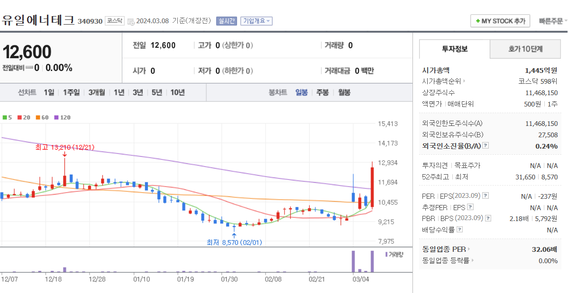Click the 코스닥 market badge
This screenshot has height=293, width=568.
point(114,21)
